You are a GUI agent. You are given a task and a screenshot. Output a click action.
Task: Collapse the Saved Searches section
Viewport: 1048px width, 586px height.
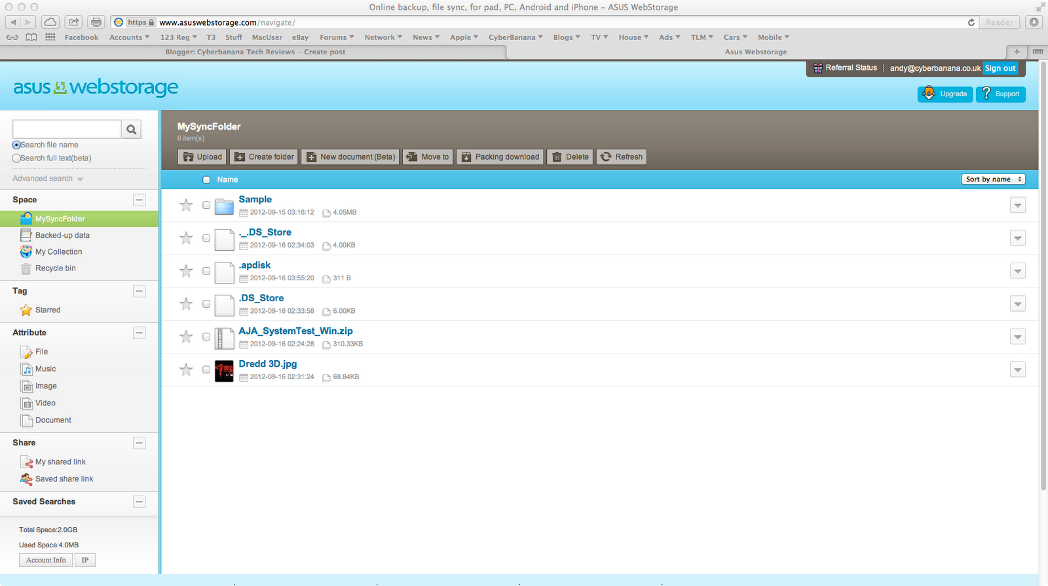[139, 502]
